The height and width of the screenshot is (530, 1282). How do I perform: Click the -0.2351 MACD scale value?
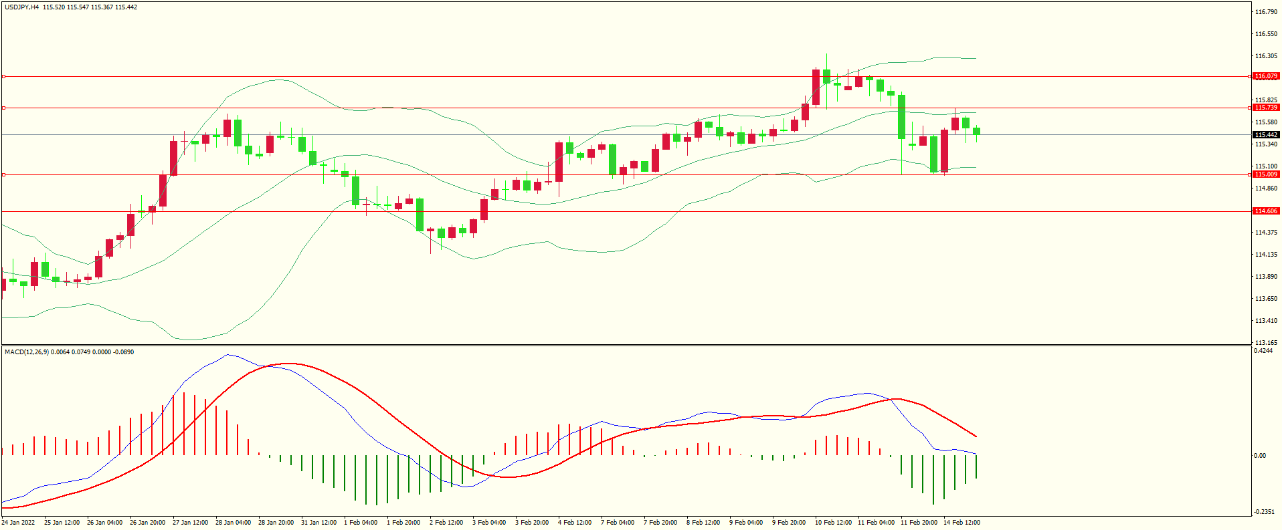1265,512
